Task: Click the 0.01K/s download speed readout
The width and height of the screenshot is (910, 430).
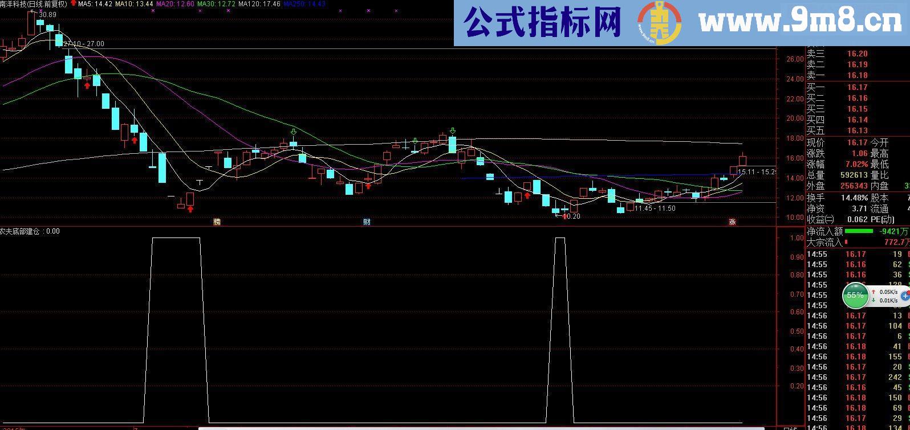Action: [x=887, y=301]
